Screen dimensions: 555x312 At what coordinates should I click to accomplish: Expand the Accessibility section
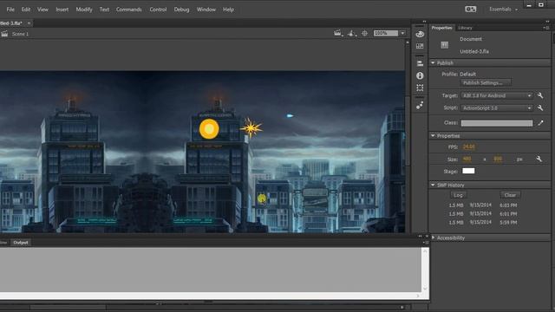(x=433, y=237)
